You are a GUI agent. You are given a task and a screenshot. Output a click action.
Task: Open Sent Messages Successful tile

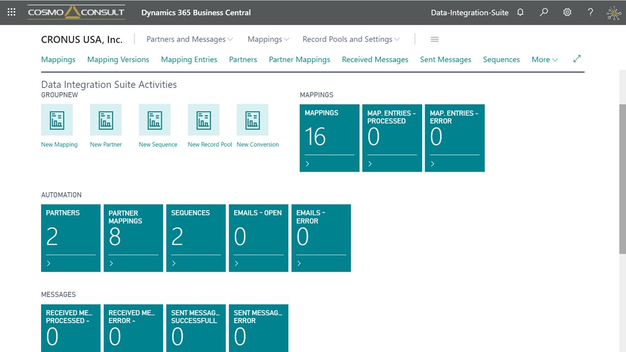[x=196, y=328]
